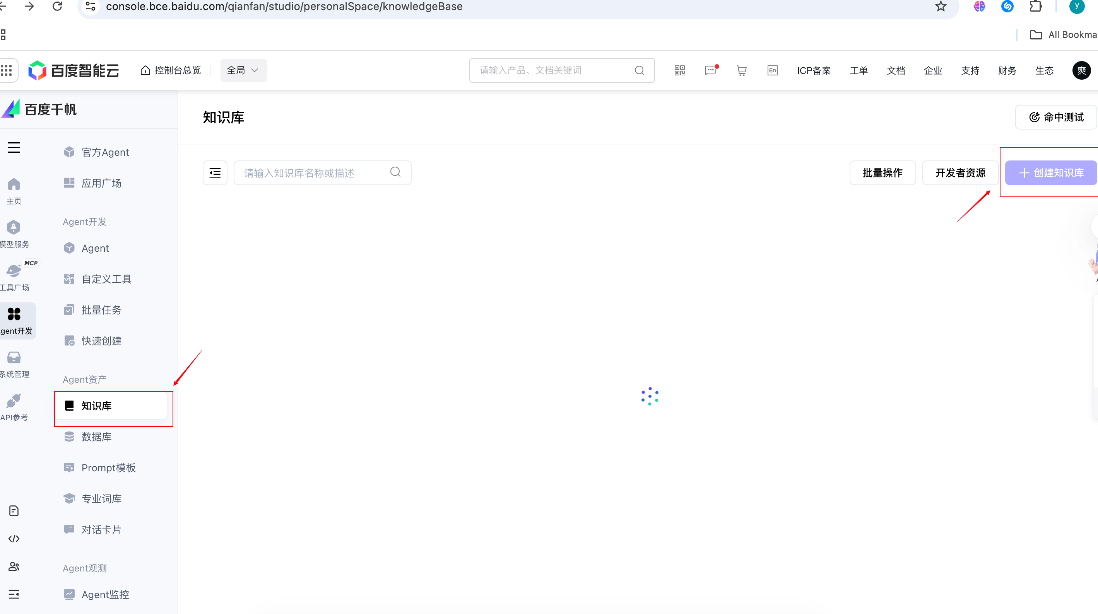Open the messages notification icon
This screenshot has width=1098, height=614.
click(x=711, y=70)
